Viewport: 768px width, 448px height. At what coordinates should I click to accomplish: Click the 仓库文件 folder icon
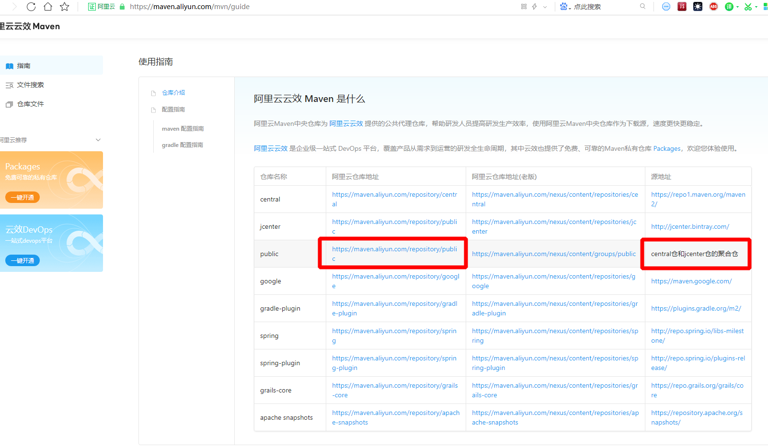pyautogui.click(x=9, y=104)
